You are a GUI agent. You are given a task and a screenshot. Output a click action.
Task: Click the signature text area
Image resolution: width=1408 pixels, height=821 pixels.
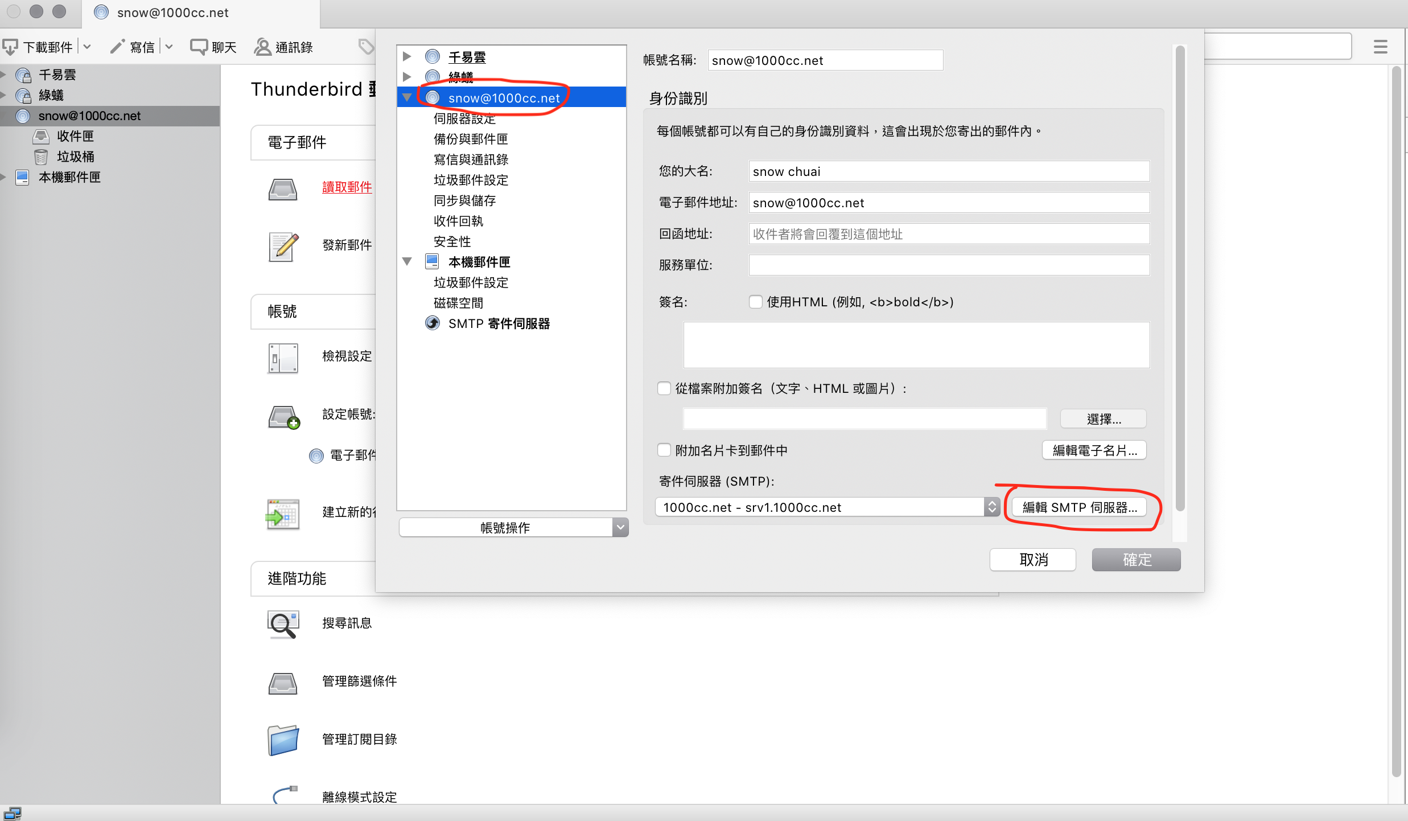(x=916, y=345)
